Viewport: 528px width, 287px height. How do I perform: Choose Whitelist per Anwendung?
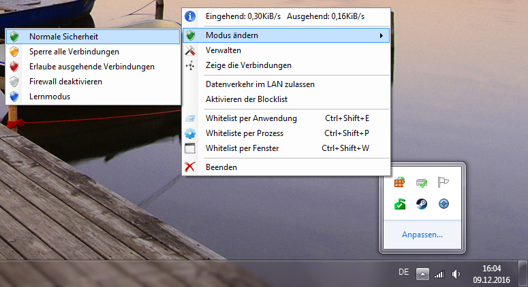pyautogui.click(x=286, y=118)
